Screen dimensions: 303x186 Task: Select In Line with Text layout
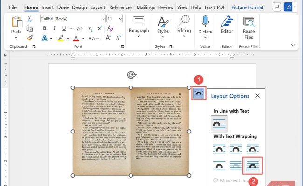[219, 124]
